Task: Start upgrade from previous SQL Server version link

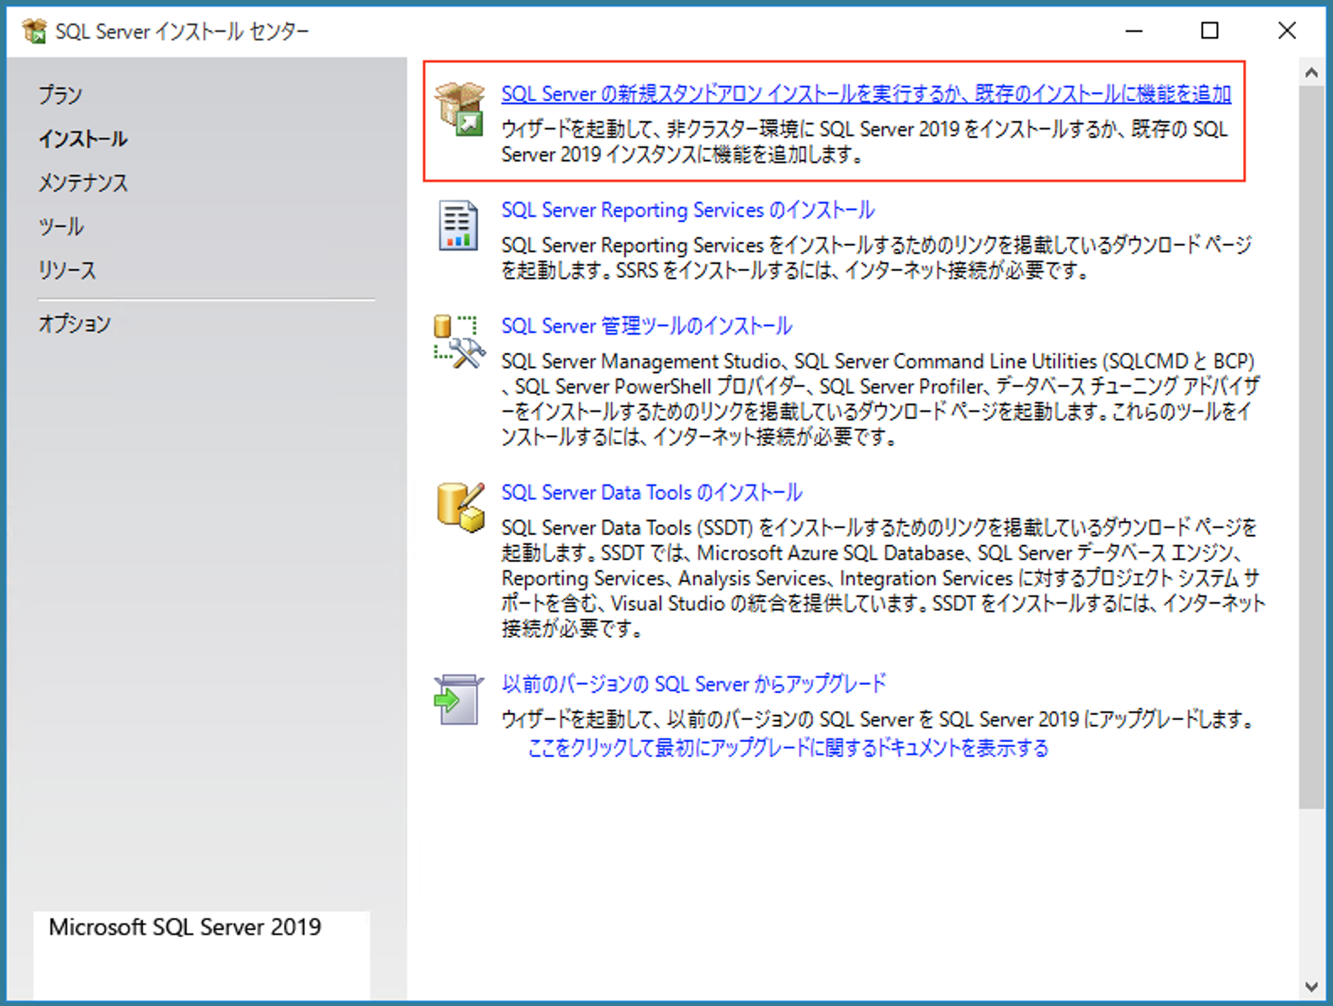Action: tap(693, 684)
